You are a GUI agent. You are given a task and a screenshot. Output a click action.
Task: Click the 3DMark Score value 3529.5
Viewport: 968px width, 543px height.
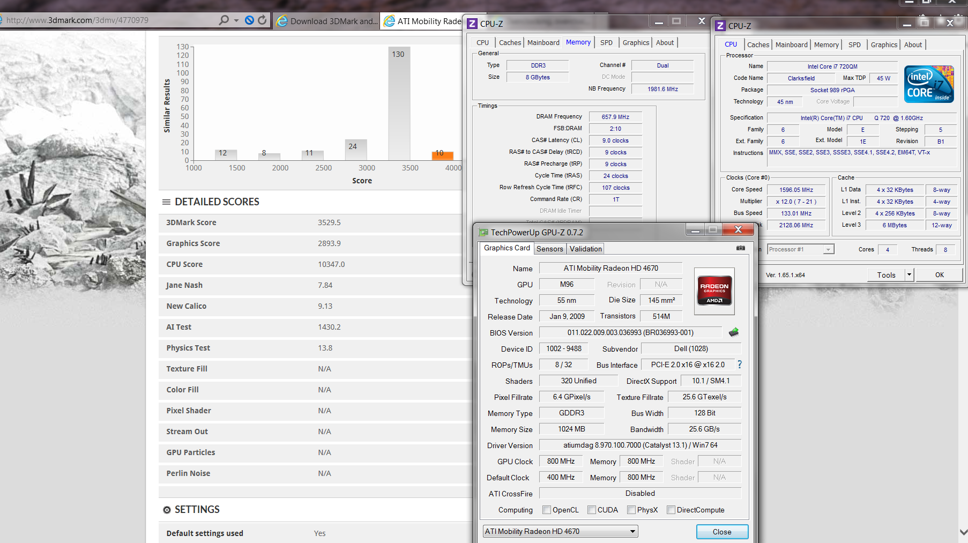coord(329,222)
